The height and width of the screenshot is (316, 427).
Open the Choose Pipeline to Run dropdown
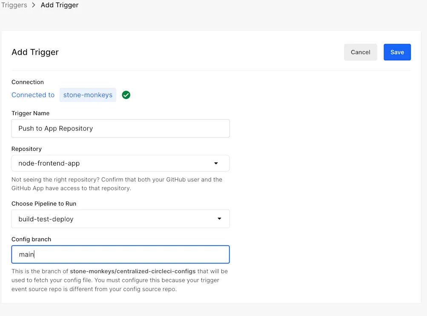(x=120, y=219)
